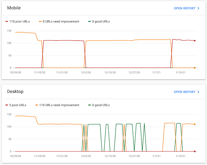Screen dimensions: 207x165
Task: Open the Desktop report link
Action: click(x=186, y=92)
